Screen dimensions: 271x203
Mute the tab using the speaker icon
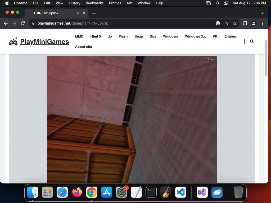pos(78,13)
